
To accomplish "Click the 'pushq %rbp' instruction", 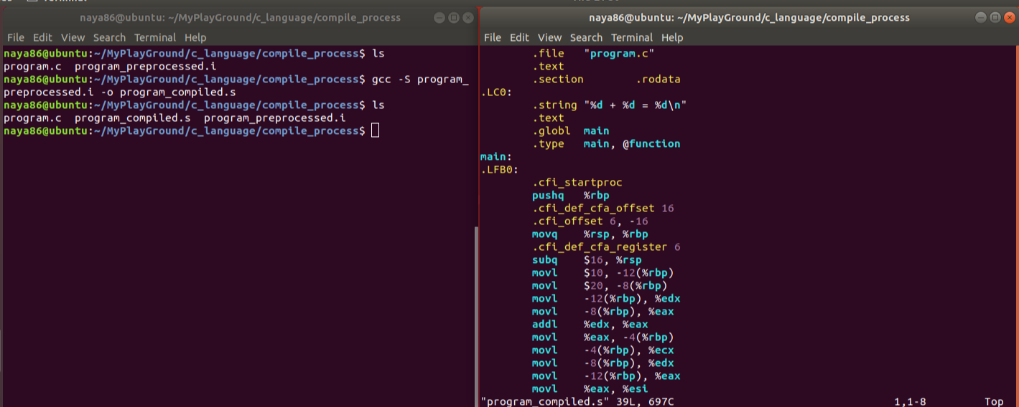I will pos(570,195).
